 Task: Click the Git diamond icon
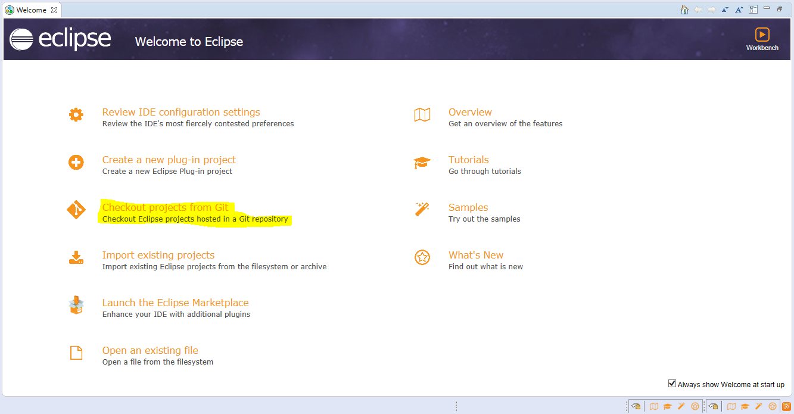click(76, 210)
